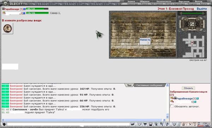This screenshot has width=212, height=128.
Task: Click the dungeon minimap player marker
Action: (192, 42)
